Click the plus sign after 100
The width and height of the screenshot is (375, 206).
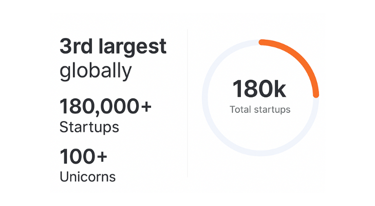(102, 157)
